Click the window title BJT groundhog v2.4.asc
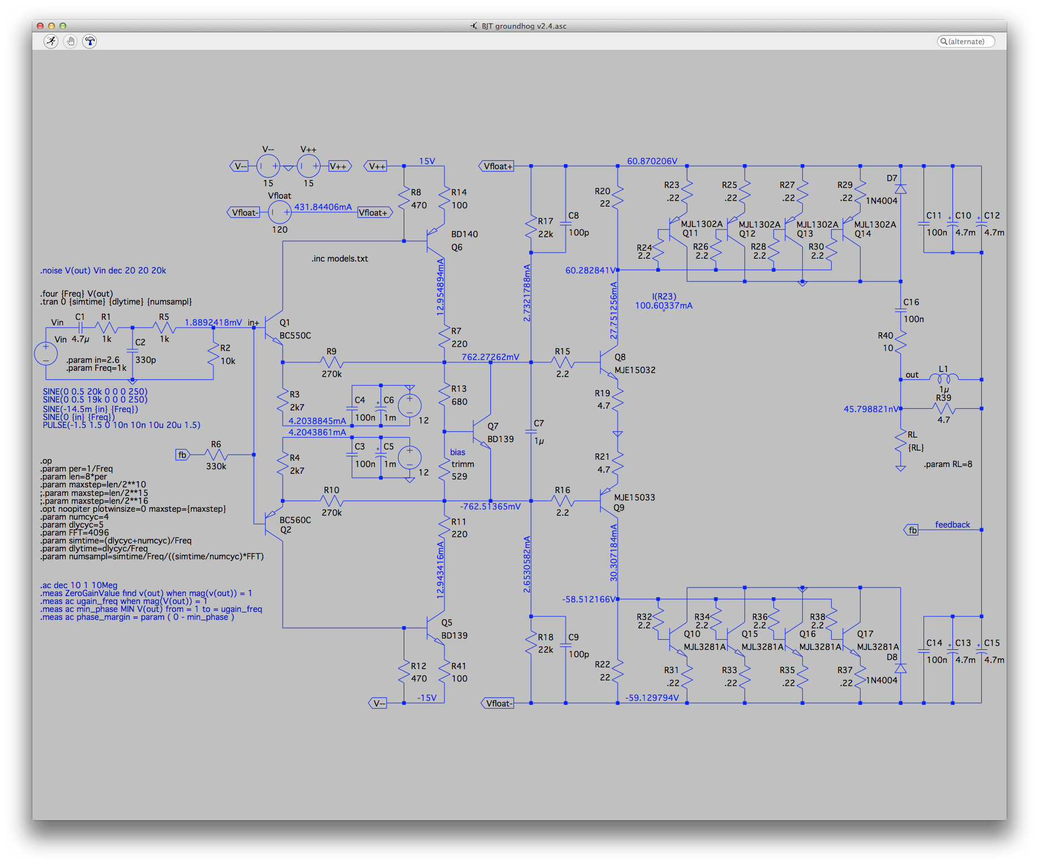The image size is (1039, 865). tap(524, 26)
